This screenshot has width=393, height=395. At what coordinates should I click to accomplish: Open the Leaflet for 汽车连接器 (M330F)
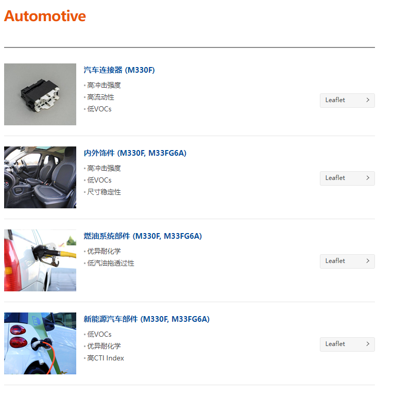click(x=347, y=101)
